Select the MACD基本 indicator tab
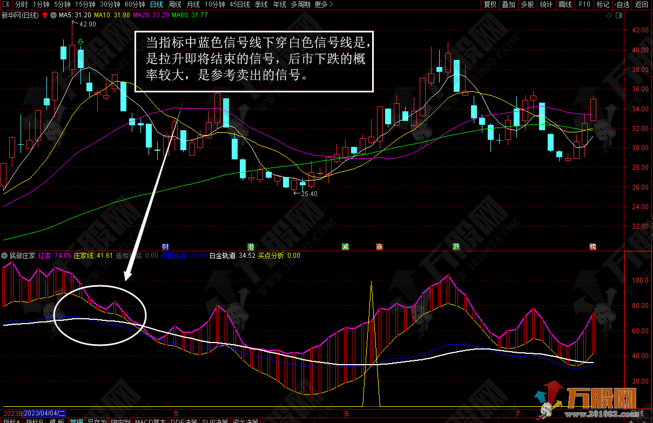 151,420
